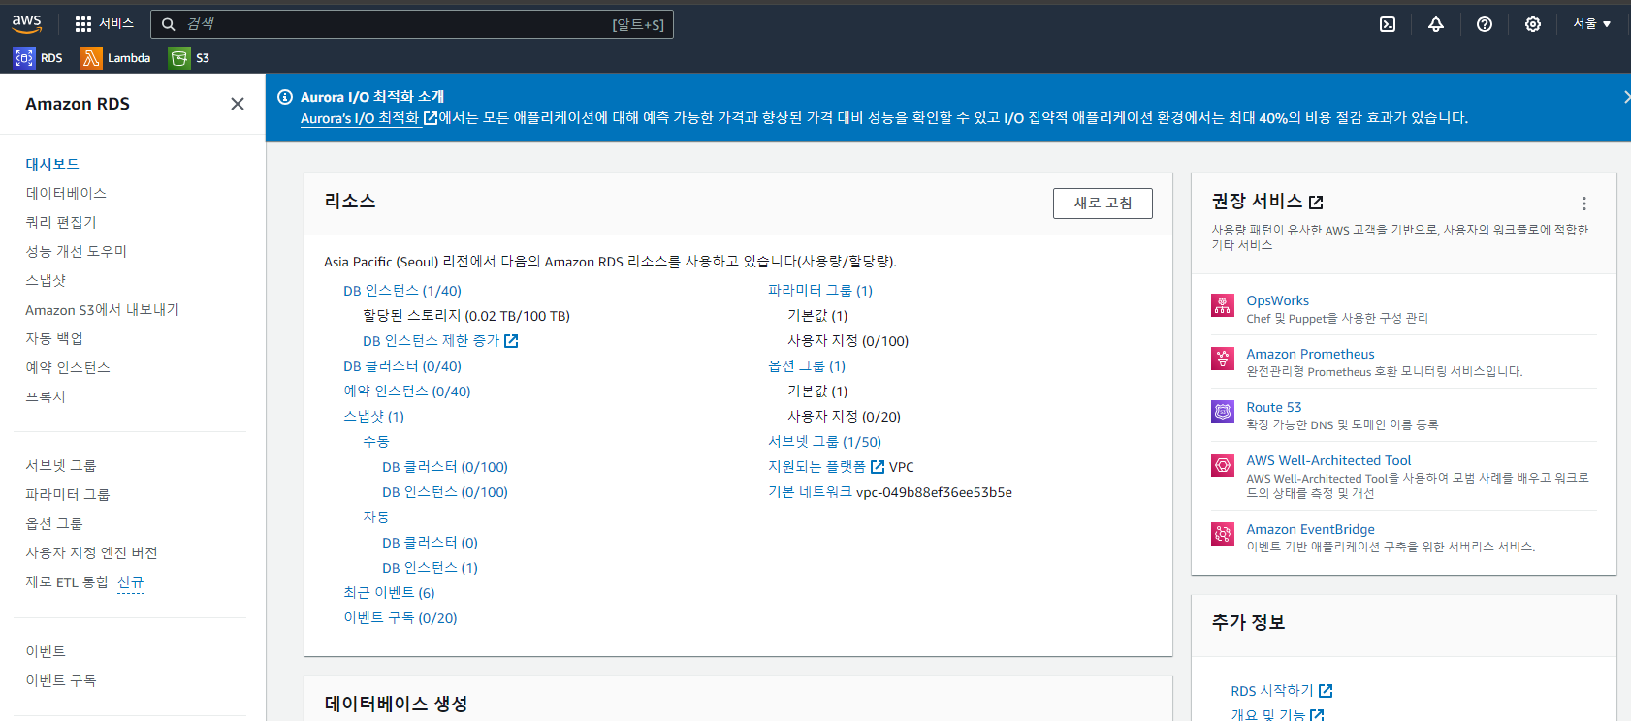1631x721 pixels.
Task: Select 데이터베이스 in the sidebar
Action: tap(66, 193)
